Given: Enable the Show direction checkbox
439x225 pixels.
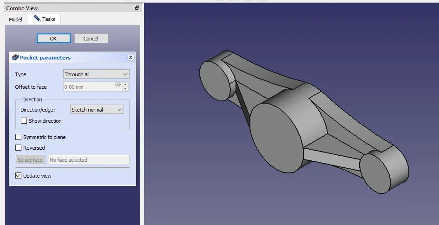Looking at the screenshot, I should point(24,121).
